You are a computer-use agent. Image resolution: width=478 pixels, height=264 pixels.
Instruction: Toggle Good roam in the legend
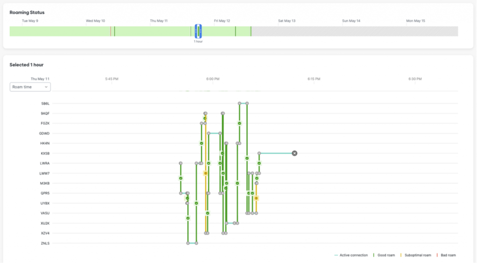coord(385,255)
